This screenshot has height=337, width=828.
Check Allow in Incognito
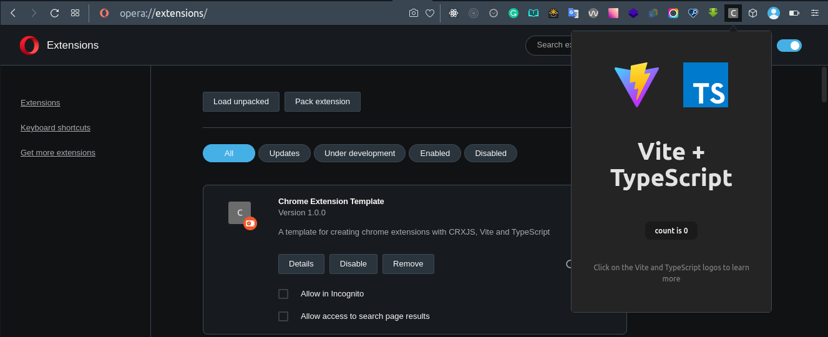[283, 294]
